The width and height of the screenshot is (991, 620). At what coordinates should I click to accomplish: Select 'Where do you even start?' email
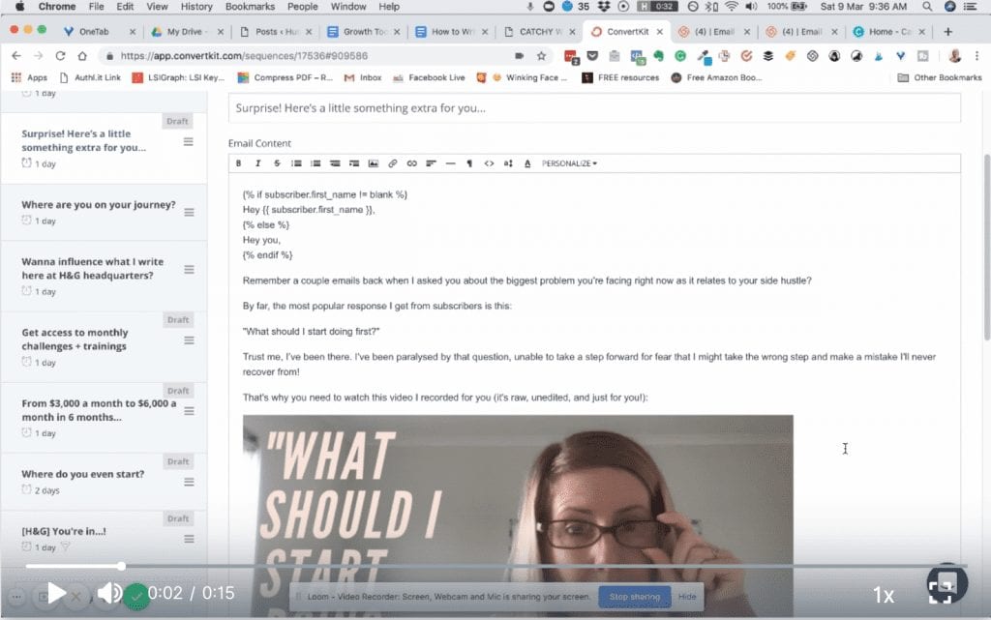pyautogui.click(x=105, y=482)
